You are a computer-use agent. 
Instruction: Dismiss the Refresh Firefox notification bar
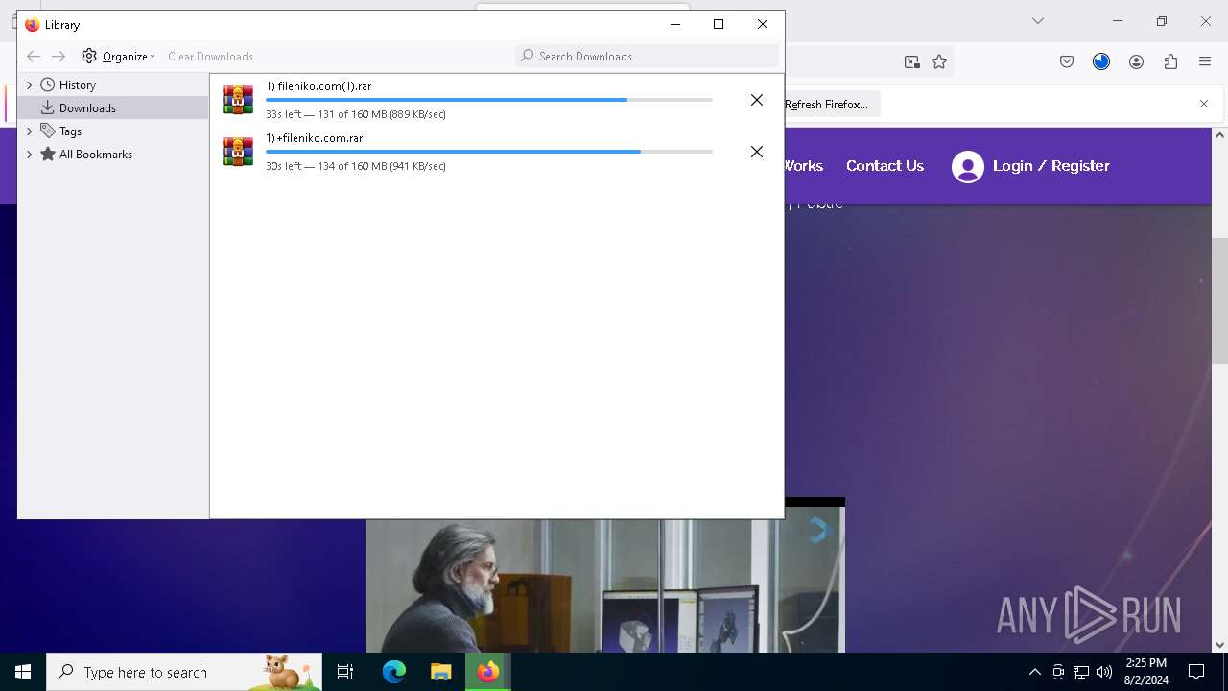(1204, 104)
